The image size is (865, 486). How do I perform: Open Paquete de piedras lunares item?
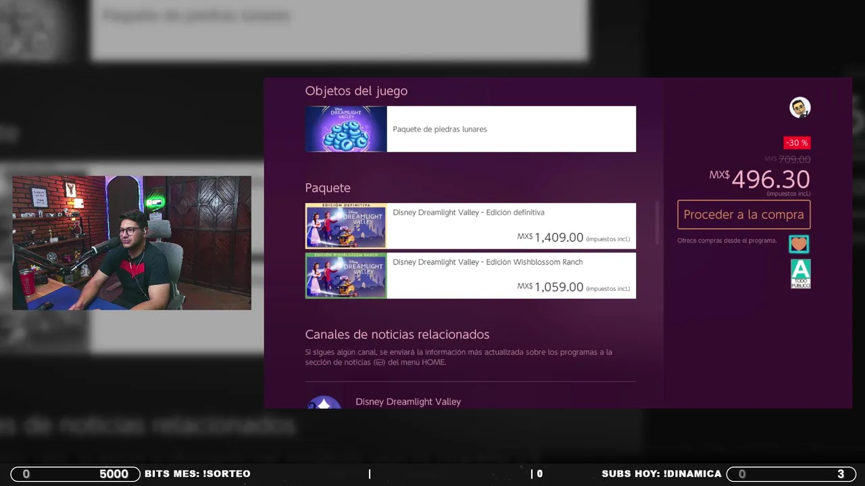coord(470,129)
